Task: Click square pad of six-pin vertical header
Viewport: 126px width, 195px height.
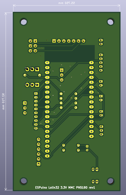Action: pyautogui.click(x=39, y=164)
